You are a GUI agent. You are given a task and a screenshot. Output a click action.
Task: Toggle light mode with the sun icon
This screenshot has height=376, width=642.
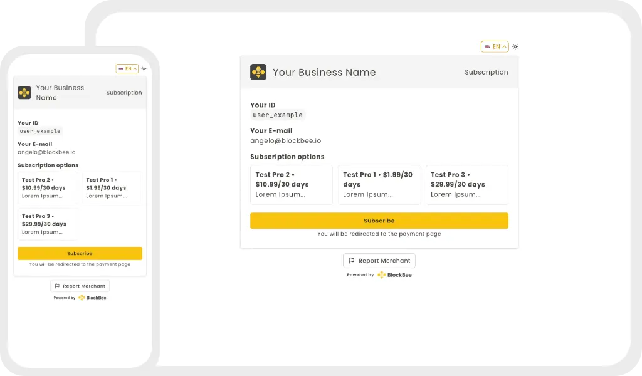(515, 46)
